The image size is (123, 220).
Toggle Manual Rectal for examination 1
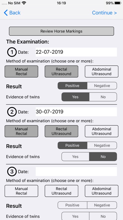point(21,71)
